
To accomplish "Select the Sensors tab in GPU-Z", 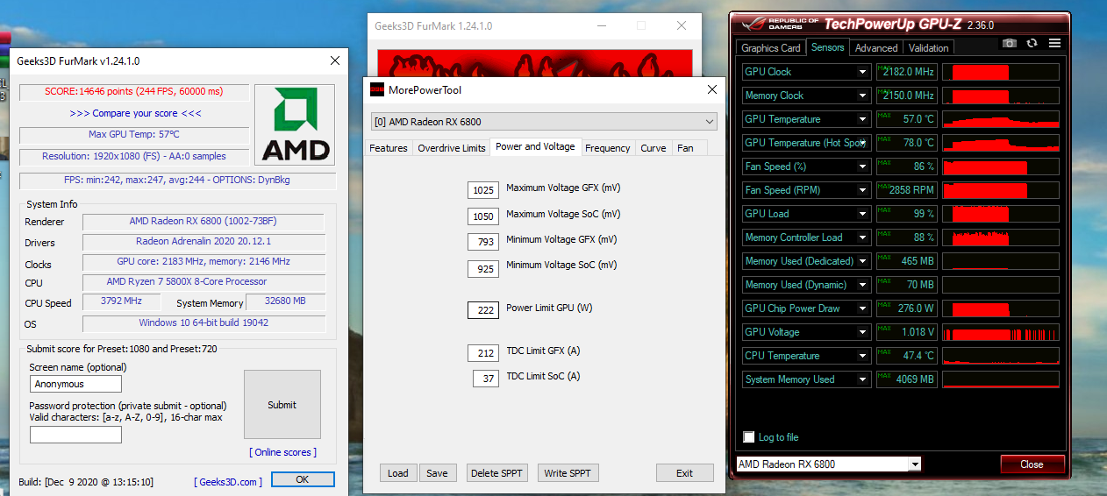I will (828, 47).
